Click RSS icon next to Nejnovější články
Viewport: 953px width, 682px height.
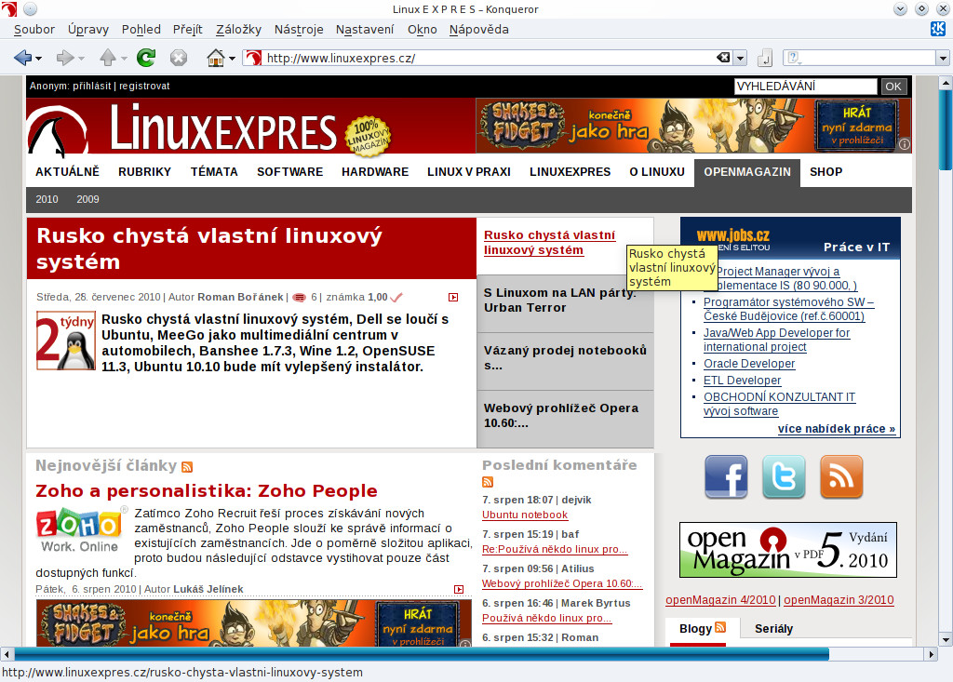pyautogui.click(x=187, y=467)
